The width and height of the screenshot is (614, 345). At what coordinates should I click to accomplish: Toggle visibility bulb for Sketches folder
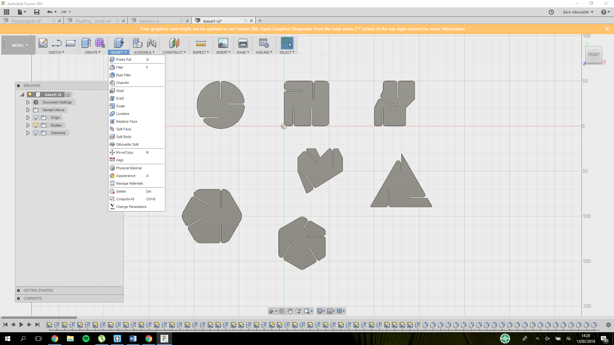pyautogui.click(x=36, y=133)
